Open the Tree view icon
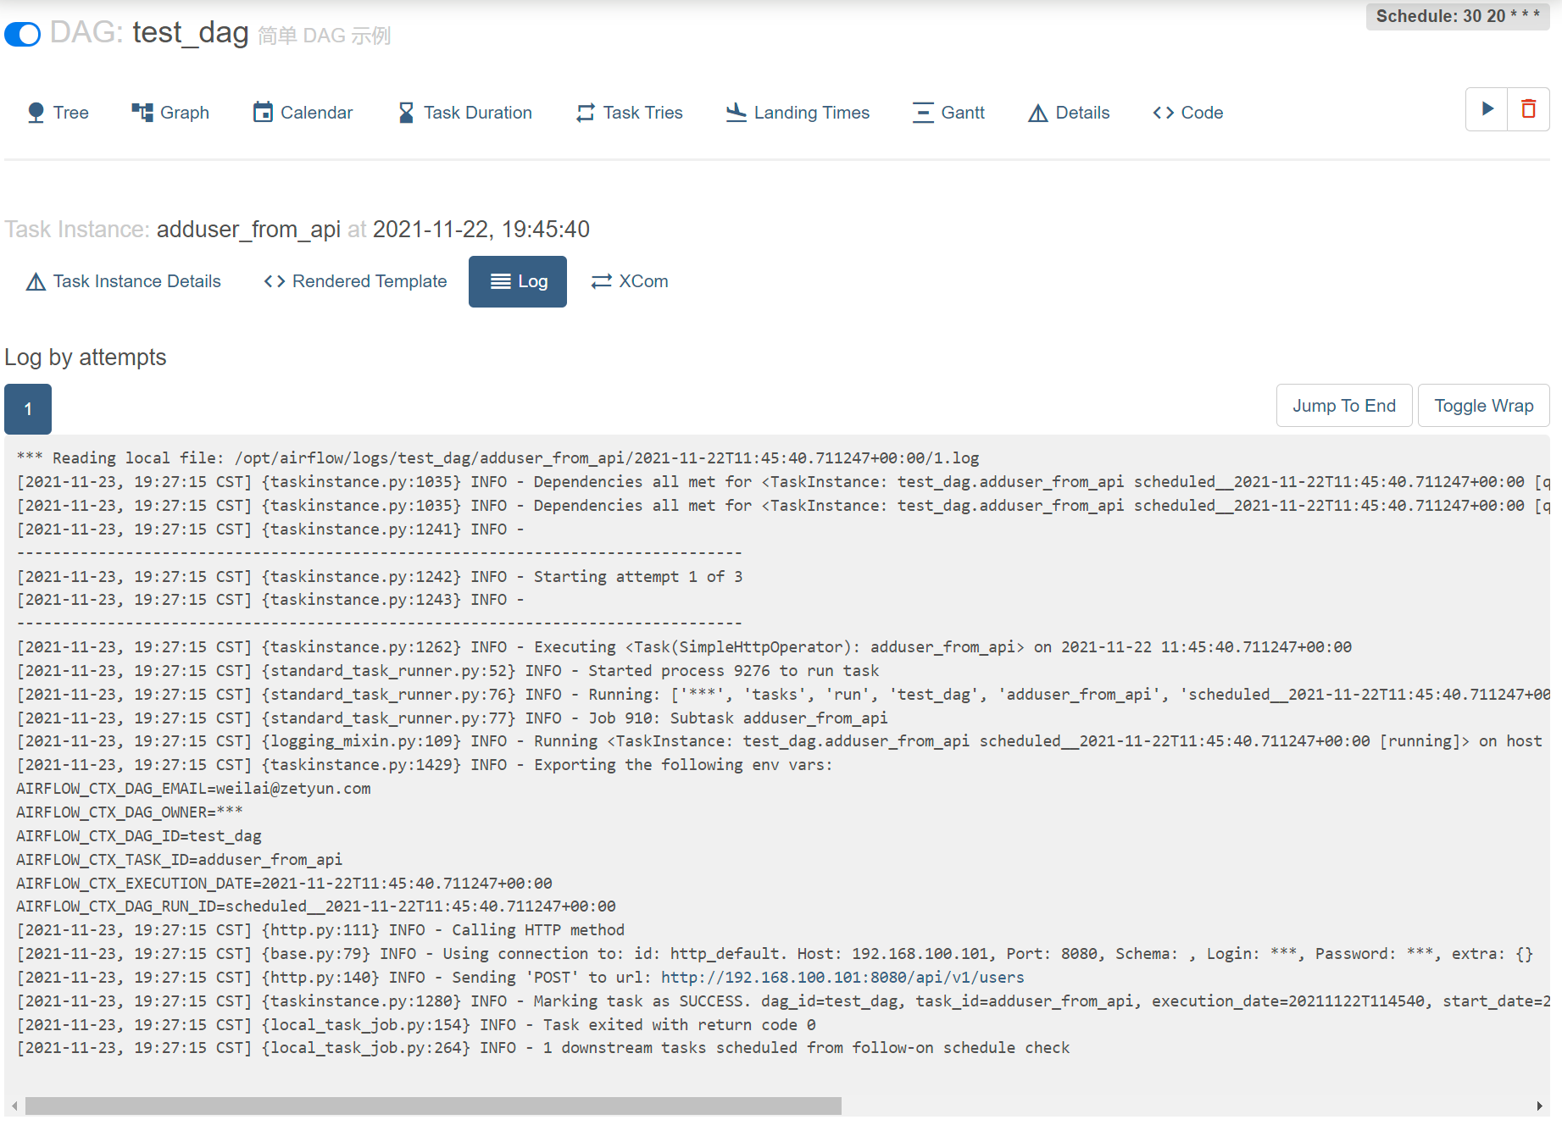The height and width of the screenshot is (1142, 1562). tap(36, 113)
